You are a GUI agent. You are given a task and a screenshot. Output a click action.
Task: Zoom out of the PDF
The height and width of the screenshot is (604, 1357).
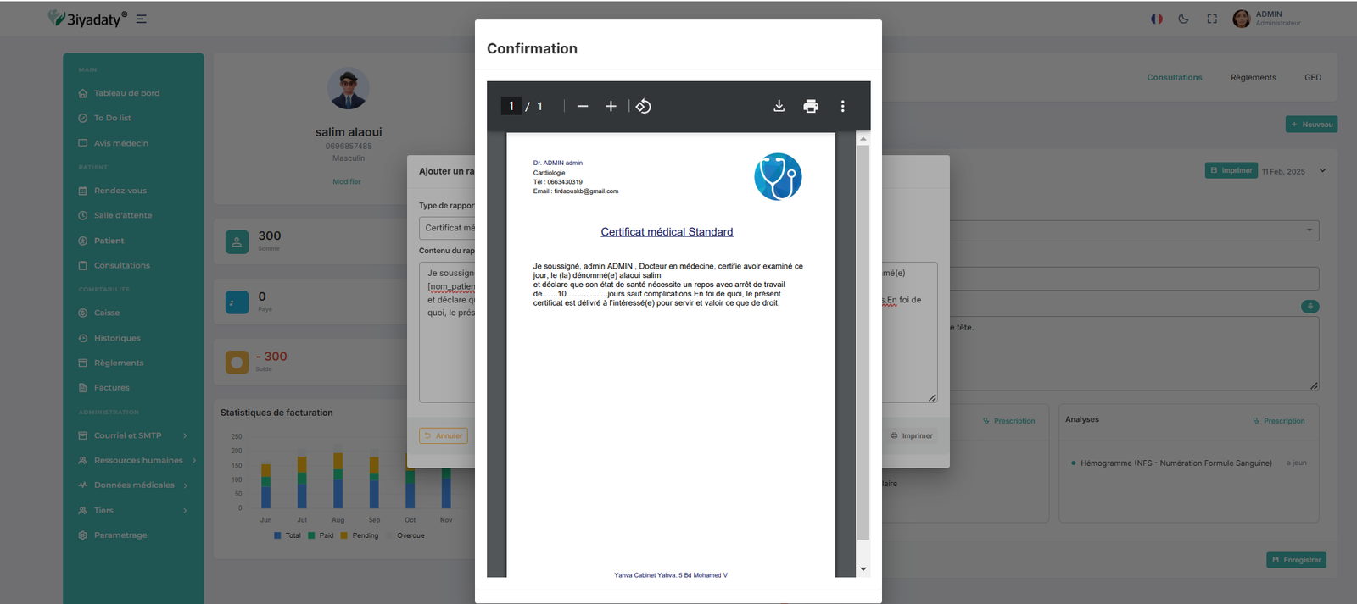[583, 106]
